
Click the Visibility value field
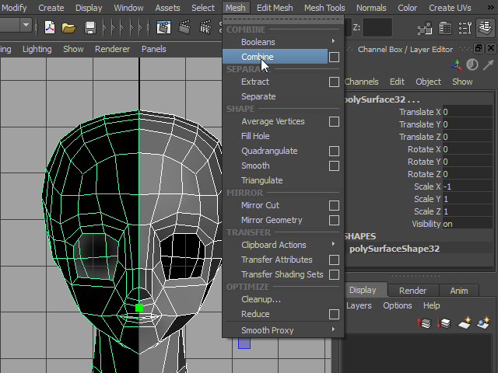(467, 224)
